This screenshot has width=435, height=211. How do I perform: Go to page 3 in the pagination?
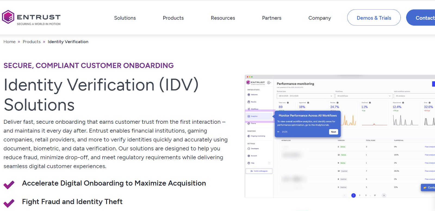point(366,195)
